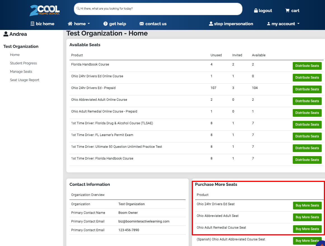Click the Boom Owner contact name
325x246 pixels.
(128, 213)
